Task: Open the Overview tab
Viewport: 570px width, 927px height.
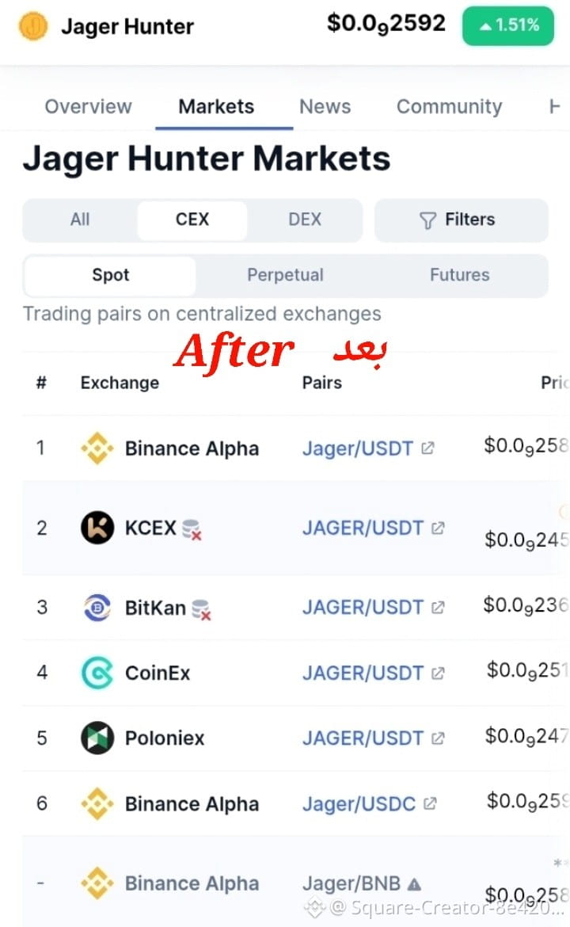Action: [x=88, y=106]
